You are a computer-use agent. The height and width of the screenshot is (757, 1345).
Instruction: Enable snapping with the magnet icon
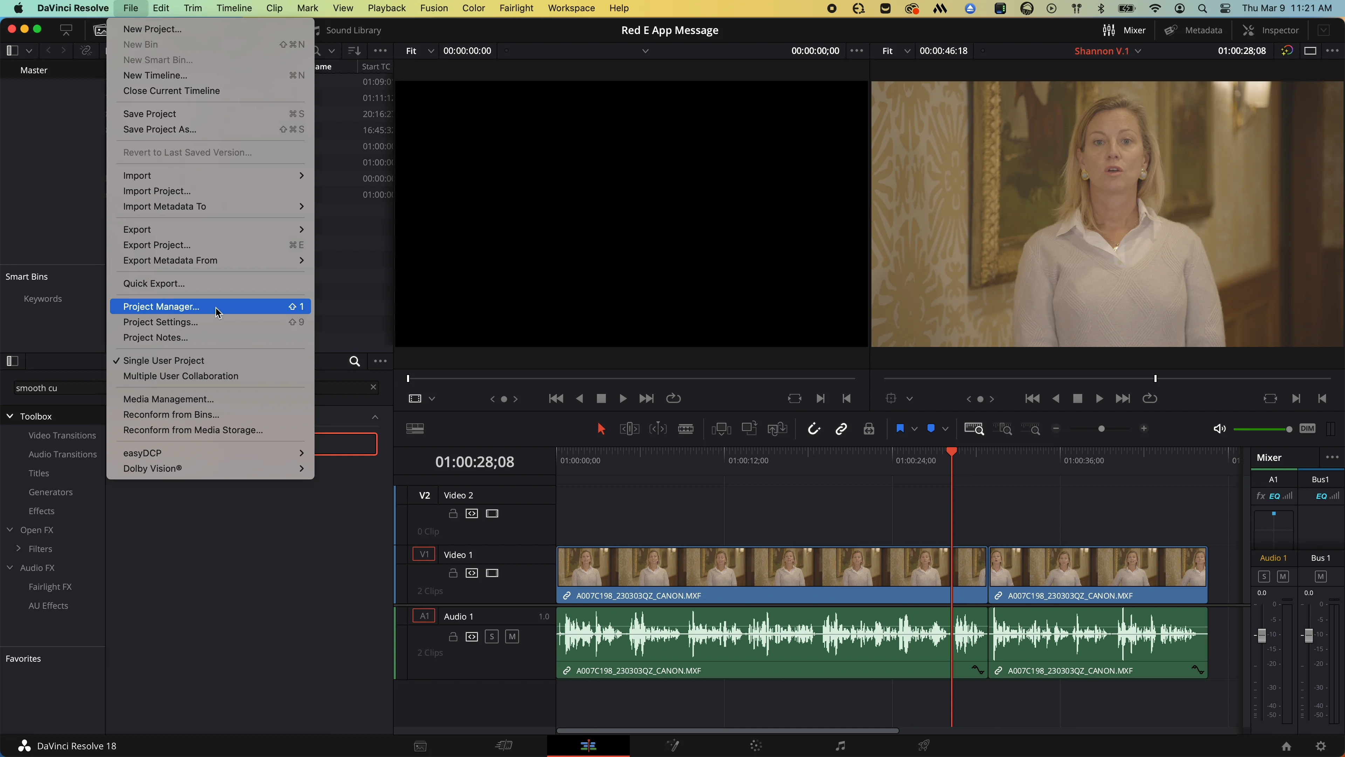[813, 428]
